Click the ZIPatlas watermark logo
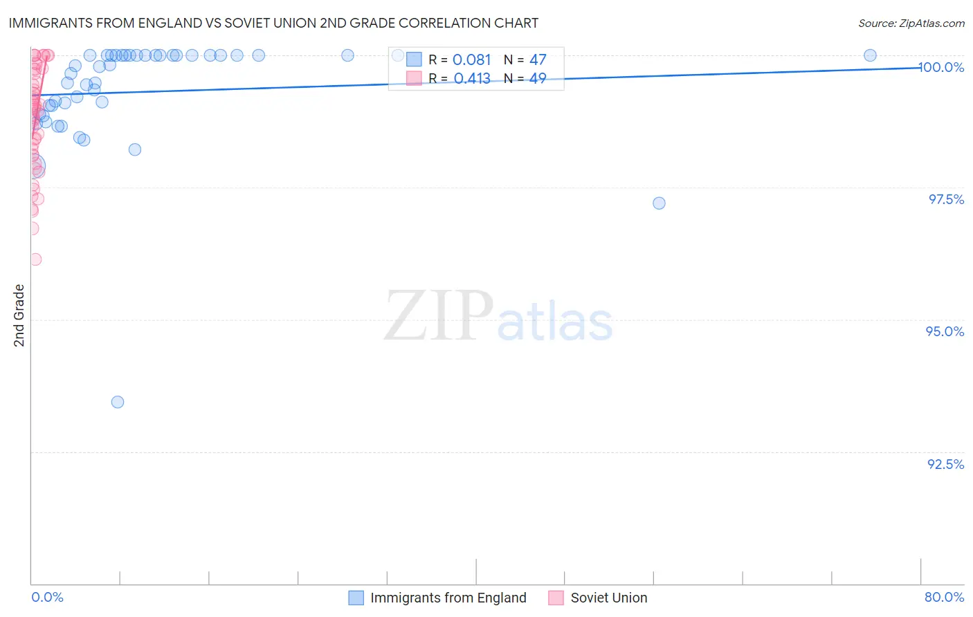The height and width of the screenshot is (617, 973). point(498,316)
